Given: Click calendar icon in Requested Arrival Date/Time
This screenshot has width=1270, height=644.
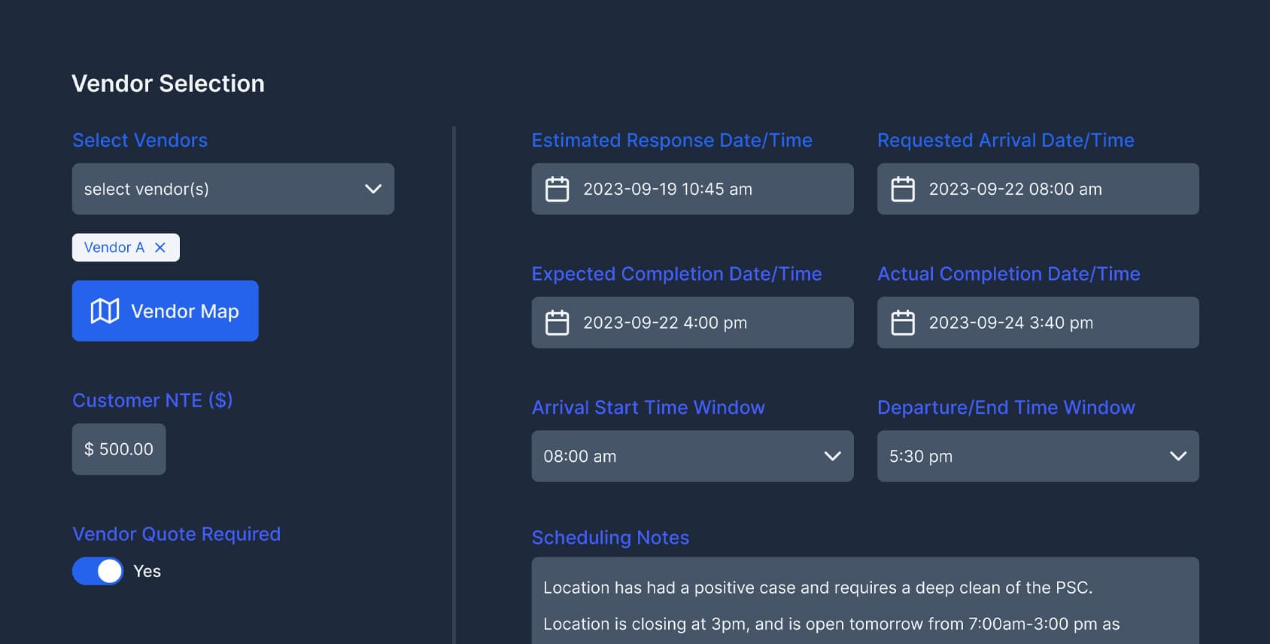Looking at the screenshot, I should point(903,189).
